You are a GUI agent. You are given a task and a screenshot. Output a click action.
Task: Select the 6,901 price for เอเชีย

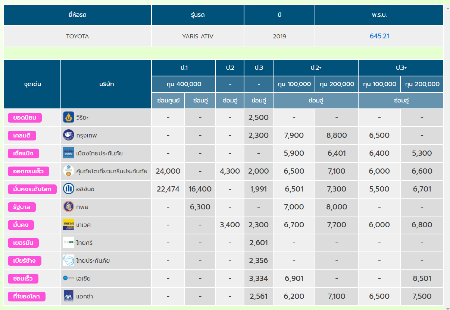(294, 278)
